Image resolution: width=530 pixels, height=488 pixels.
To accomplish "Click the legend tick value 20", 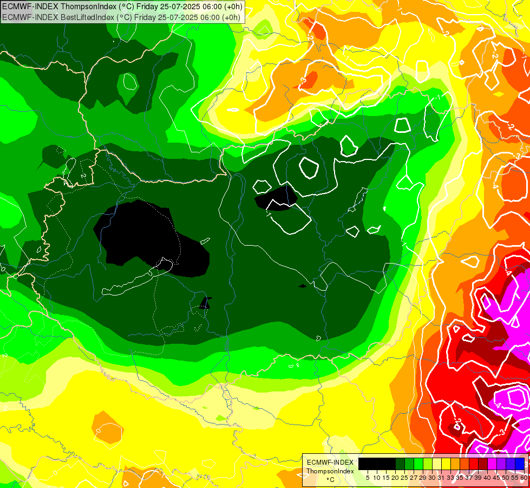I will pyautogui.click(x=396, y=478).
